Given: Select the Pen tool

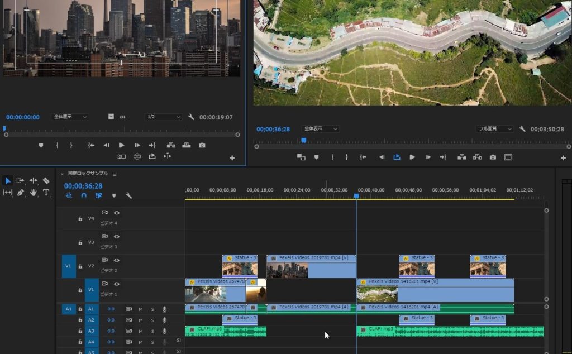Looking at the screenshot, I should tap(20, 193).
